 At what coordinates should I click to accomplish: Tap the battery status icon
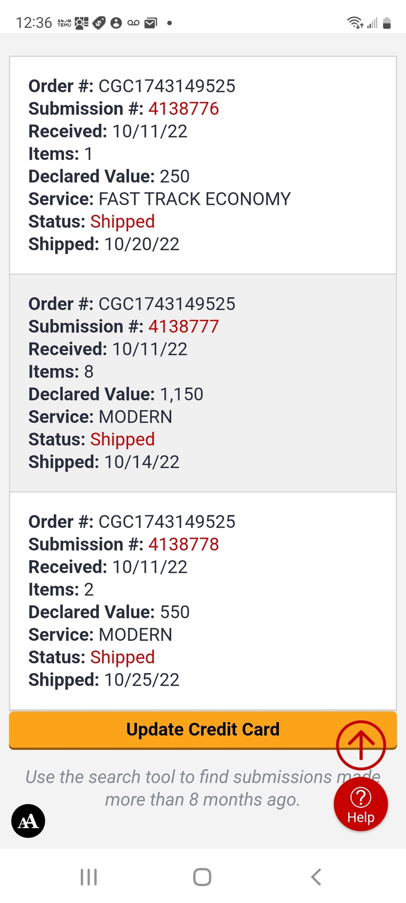tap(387, 23)
